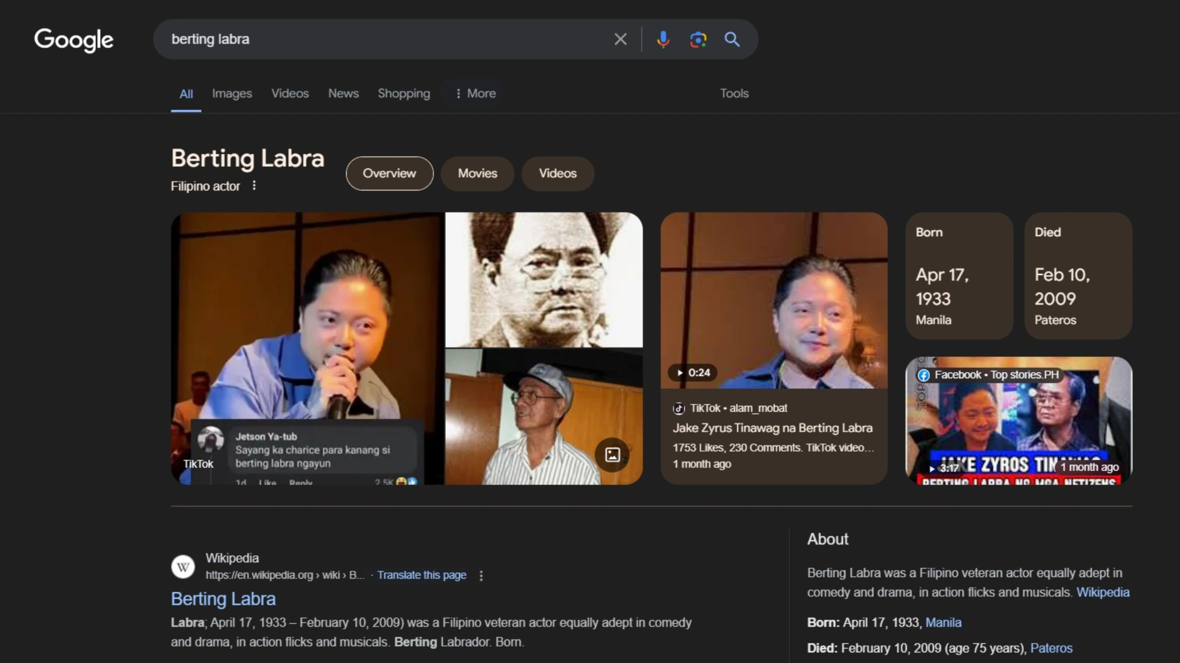The width and height of the screenshot is (1180, 663).
Task: Expand the More search filters menu
Action: point(475,93)
